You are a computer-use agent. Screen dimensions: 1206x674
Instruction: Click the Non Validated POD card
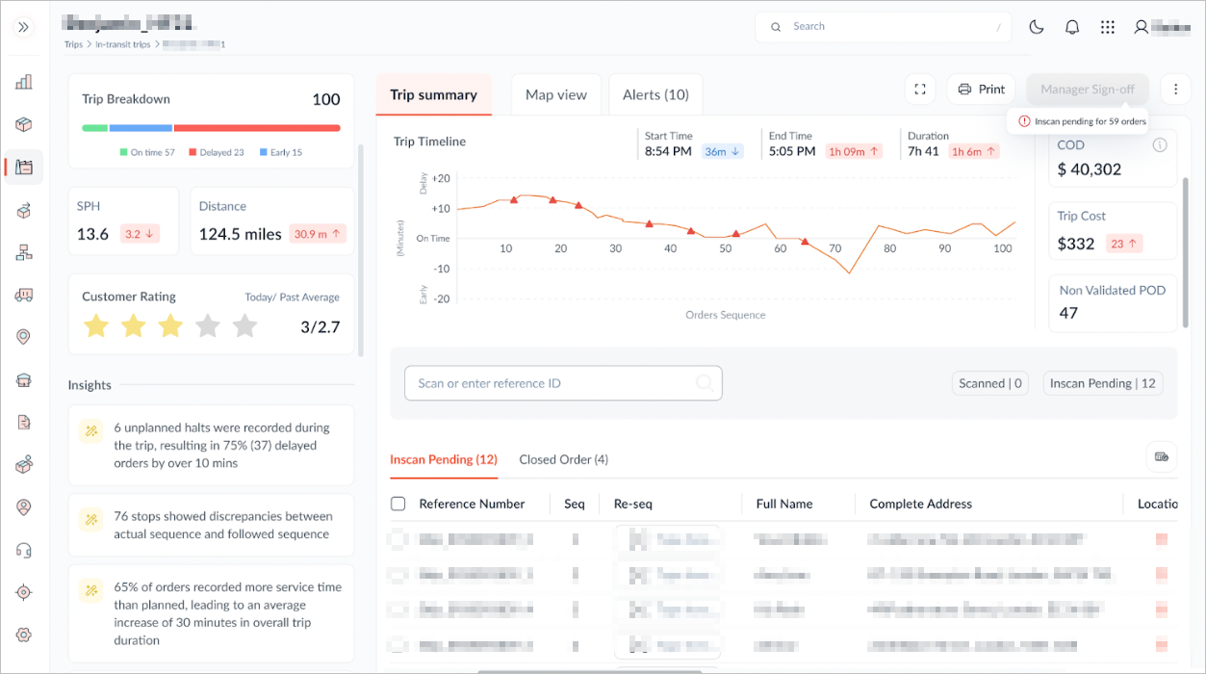[1113, 302]
